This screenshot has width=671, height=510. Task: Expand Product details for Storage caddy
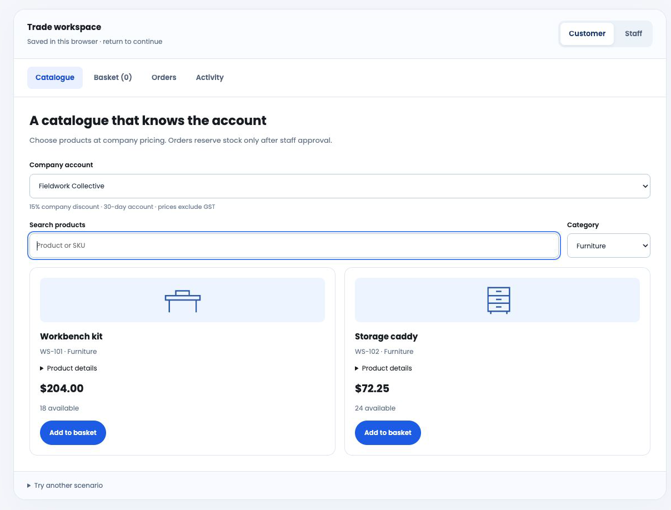pyautogui.click(x=383, y=368)
